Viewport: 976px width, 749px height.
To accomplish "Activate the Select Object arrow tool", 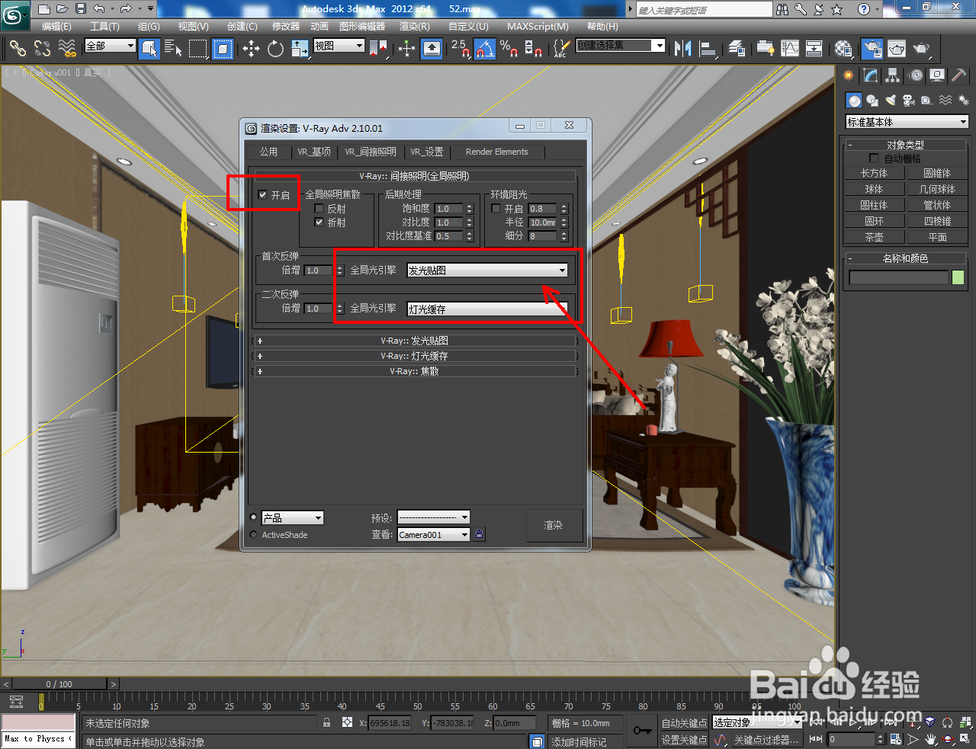I will tap(149, 49).
